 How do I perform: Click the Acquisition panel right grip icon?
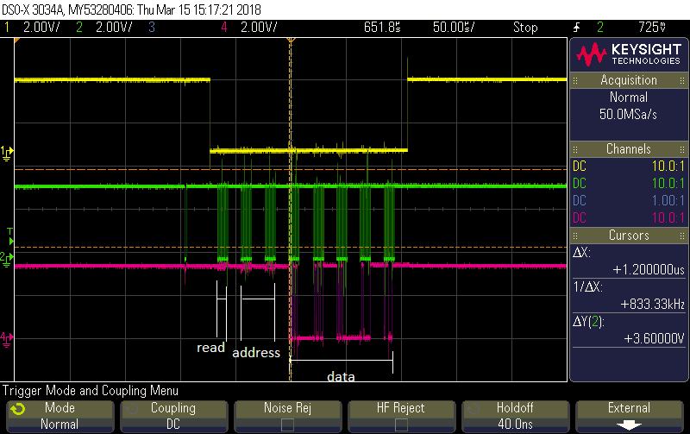[682, 80]
